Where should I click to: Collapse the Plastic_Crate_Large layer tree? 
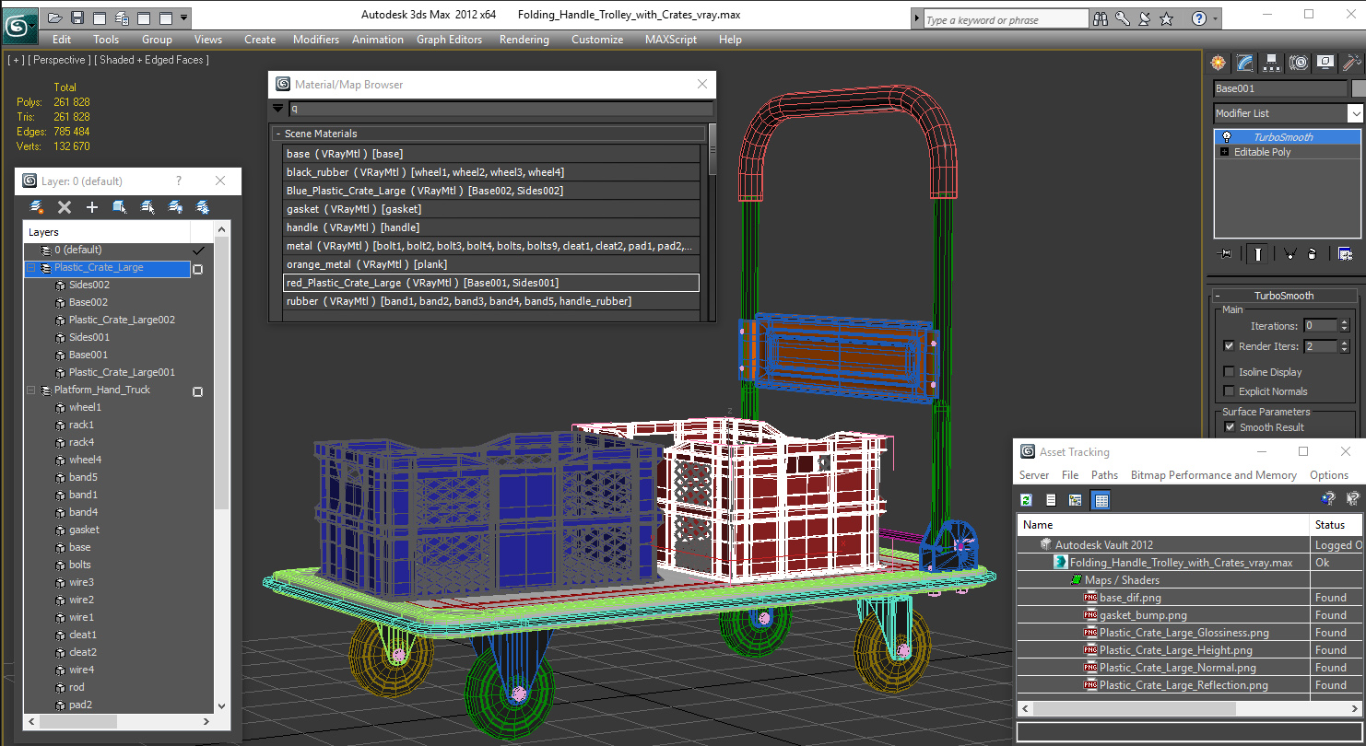click(31, 267)
